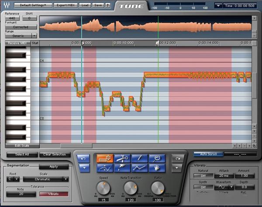The width and height of the screenshot is (262, 207).
Task: Select the magnifying glass Zoom tool
Action: (156, 158)
